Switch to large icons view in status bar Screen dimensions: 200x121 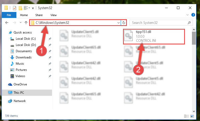pyautogui.click(x=192, y=116)
